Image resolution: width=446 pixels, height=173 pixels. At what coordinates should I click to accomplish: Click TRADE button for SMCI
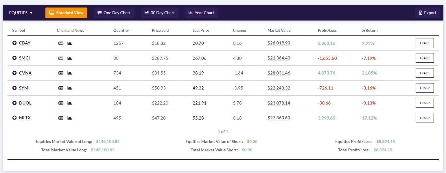[x=425, y=58]
